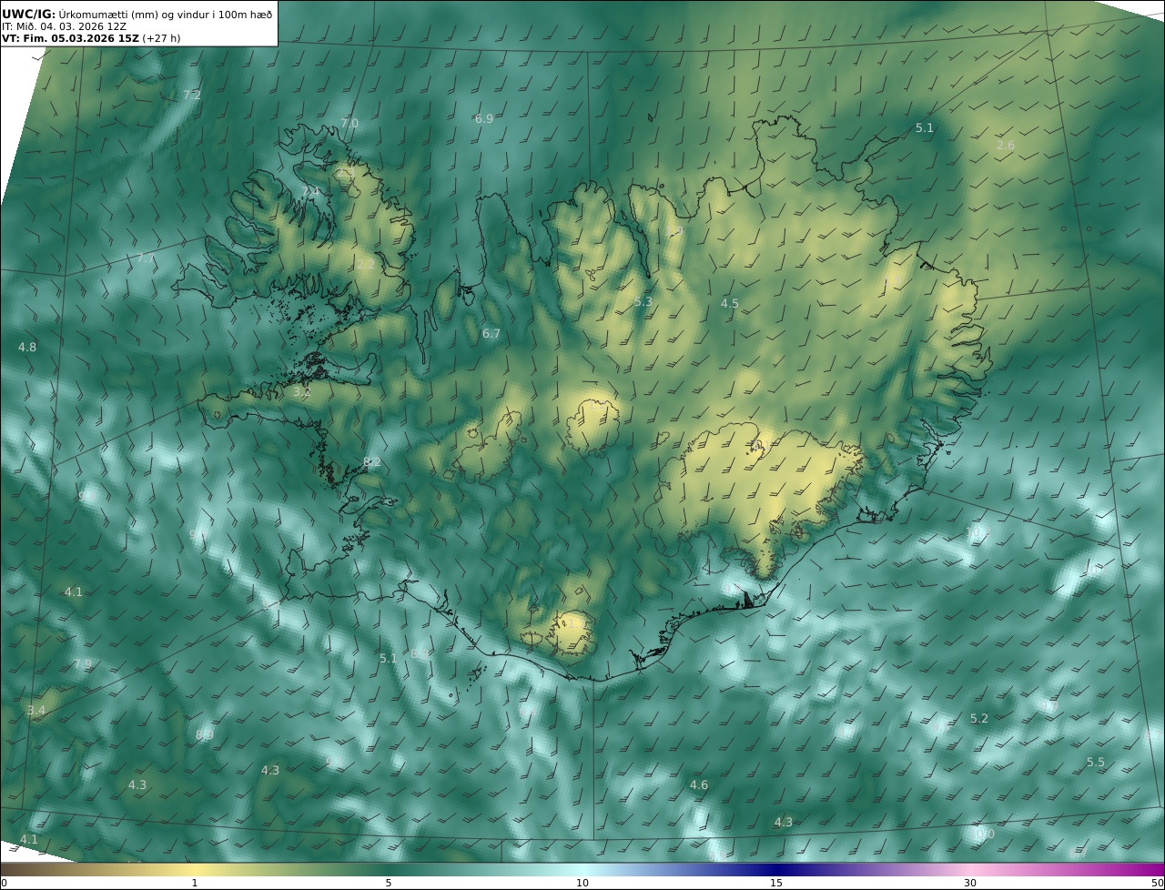Click the 4.8 value on the west edge

tap(27, 347)
